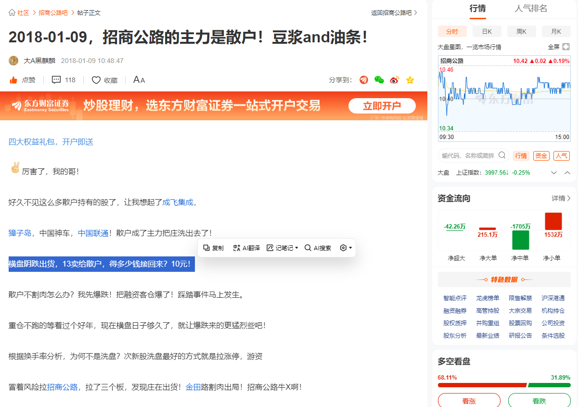Open 限售解禁 data link

tap(520, 298)
